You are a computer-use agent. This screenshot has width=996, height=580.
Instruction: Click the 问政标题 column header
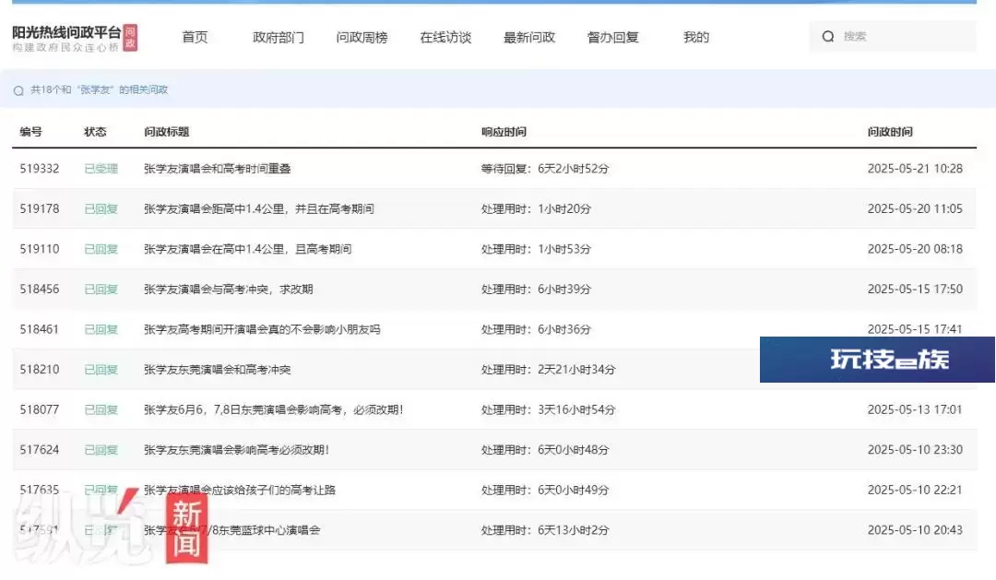coord(166,132)
